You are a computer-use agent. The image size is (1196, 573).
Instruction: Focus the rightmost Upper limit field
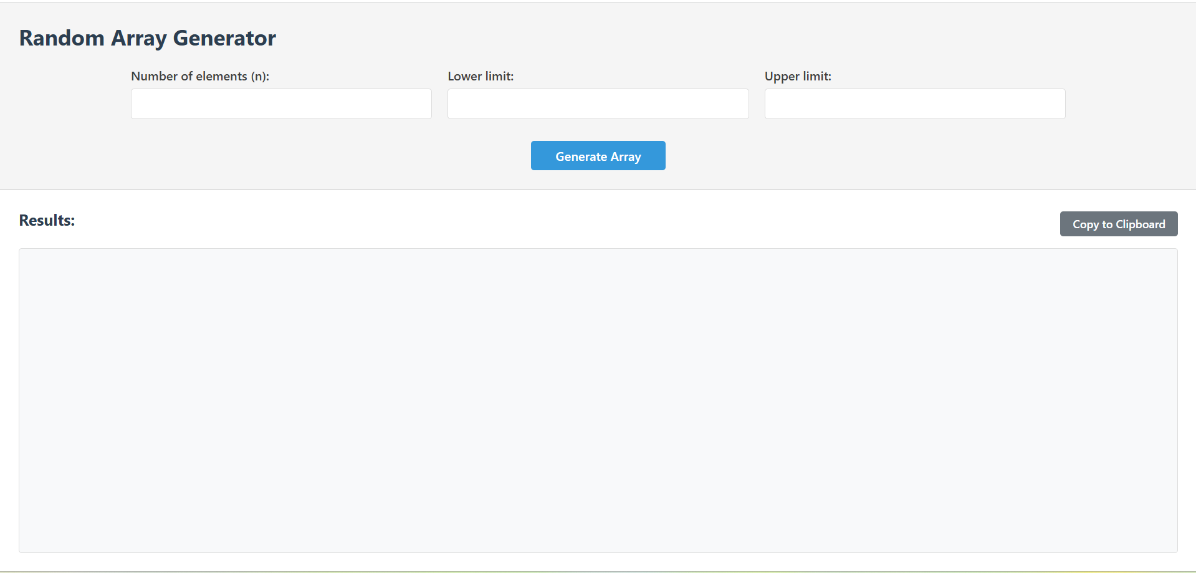coord(914,104)
